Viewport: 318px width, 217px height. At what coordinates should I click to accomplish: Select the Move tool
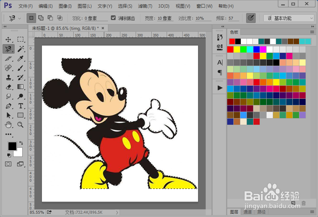[x=8, y=39]
